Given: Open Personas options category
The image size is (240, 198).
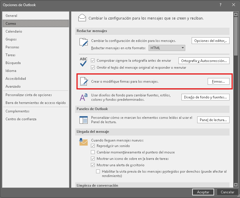Looking at the screenshot, I should pos(36,47).
